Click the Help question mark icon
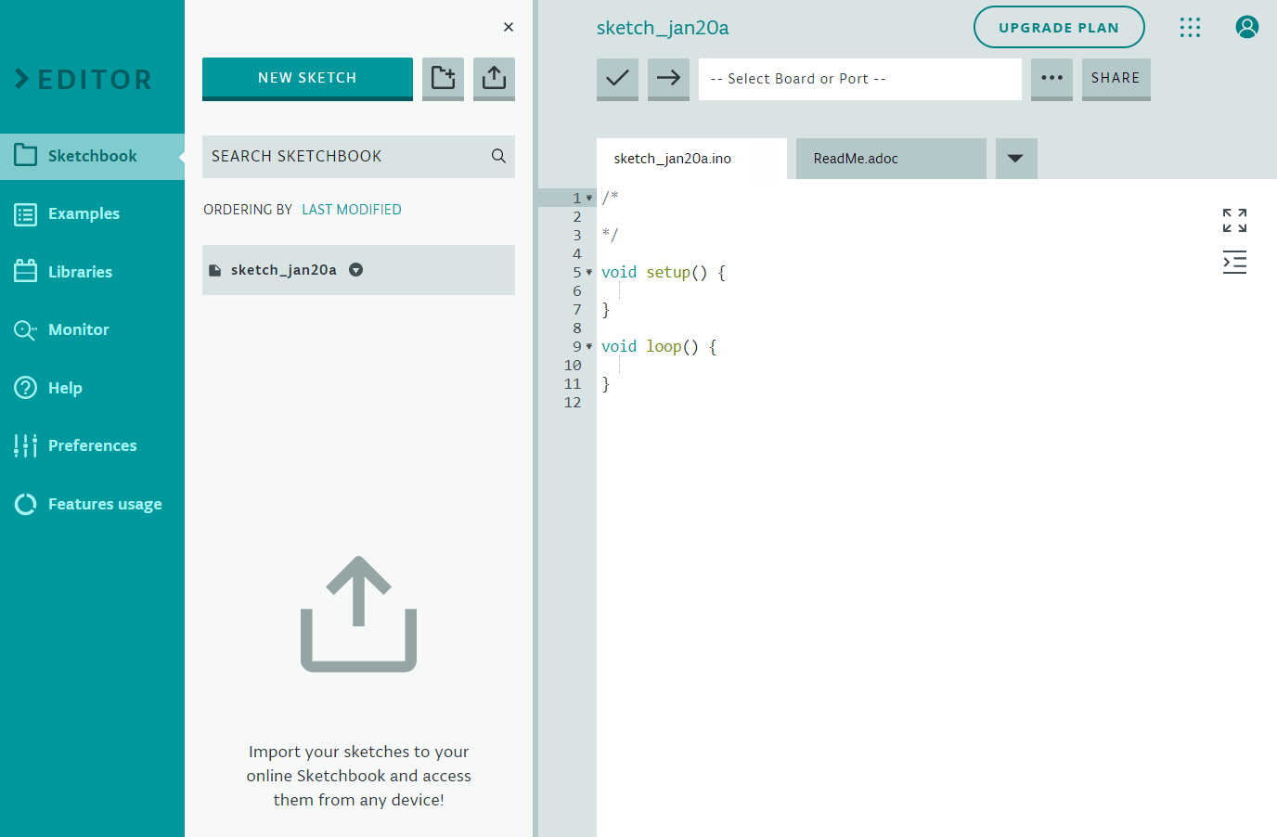The image size is (1277, 837). 26,388
